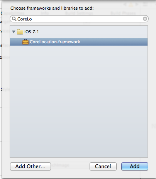The height and width of the screenshot is (179, 156).
Task: Click the dimmed forward navigation arrow
Action: (137, 5)
